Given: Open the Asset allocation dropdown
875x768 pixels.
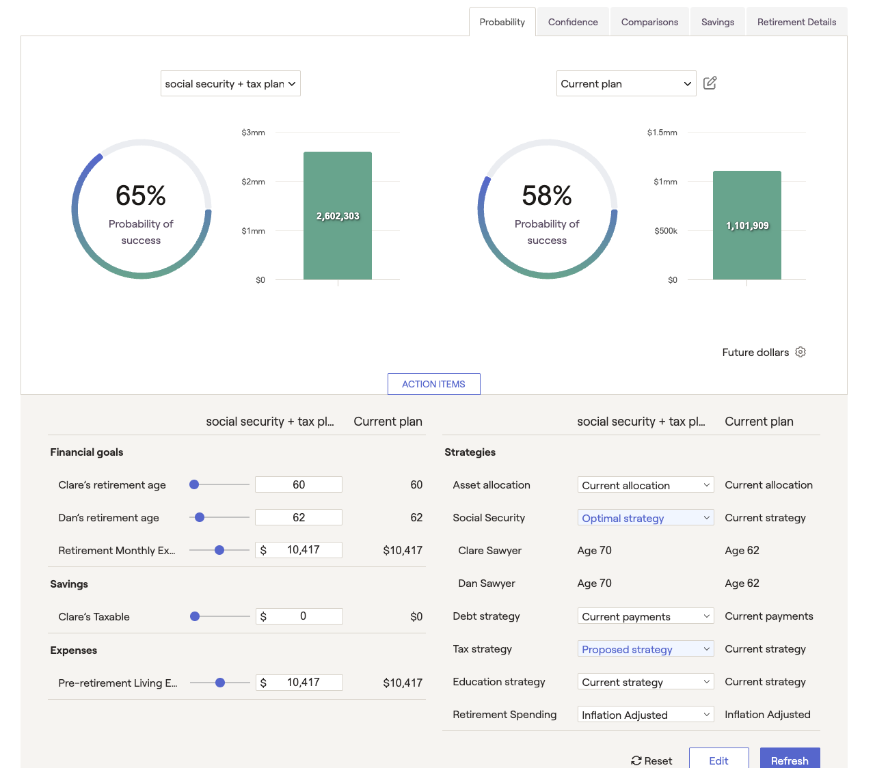Looking at the screenshot, I should pyautogui.click(x=646, y=485).
